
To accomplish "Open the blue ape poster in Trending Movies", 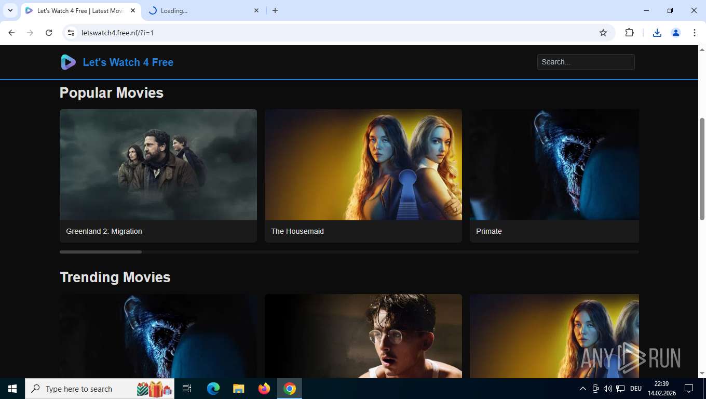I will (x=158, y=336).
